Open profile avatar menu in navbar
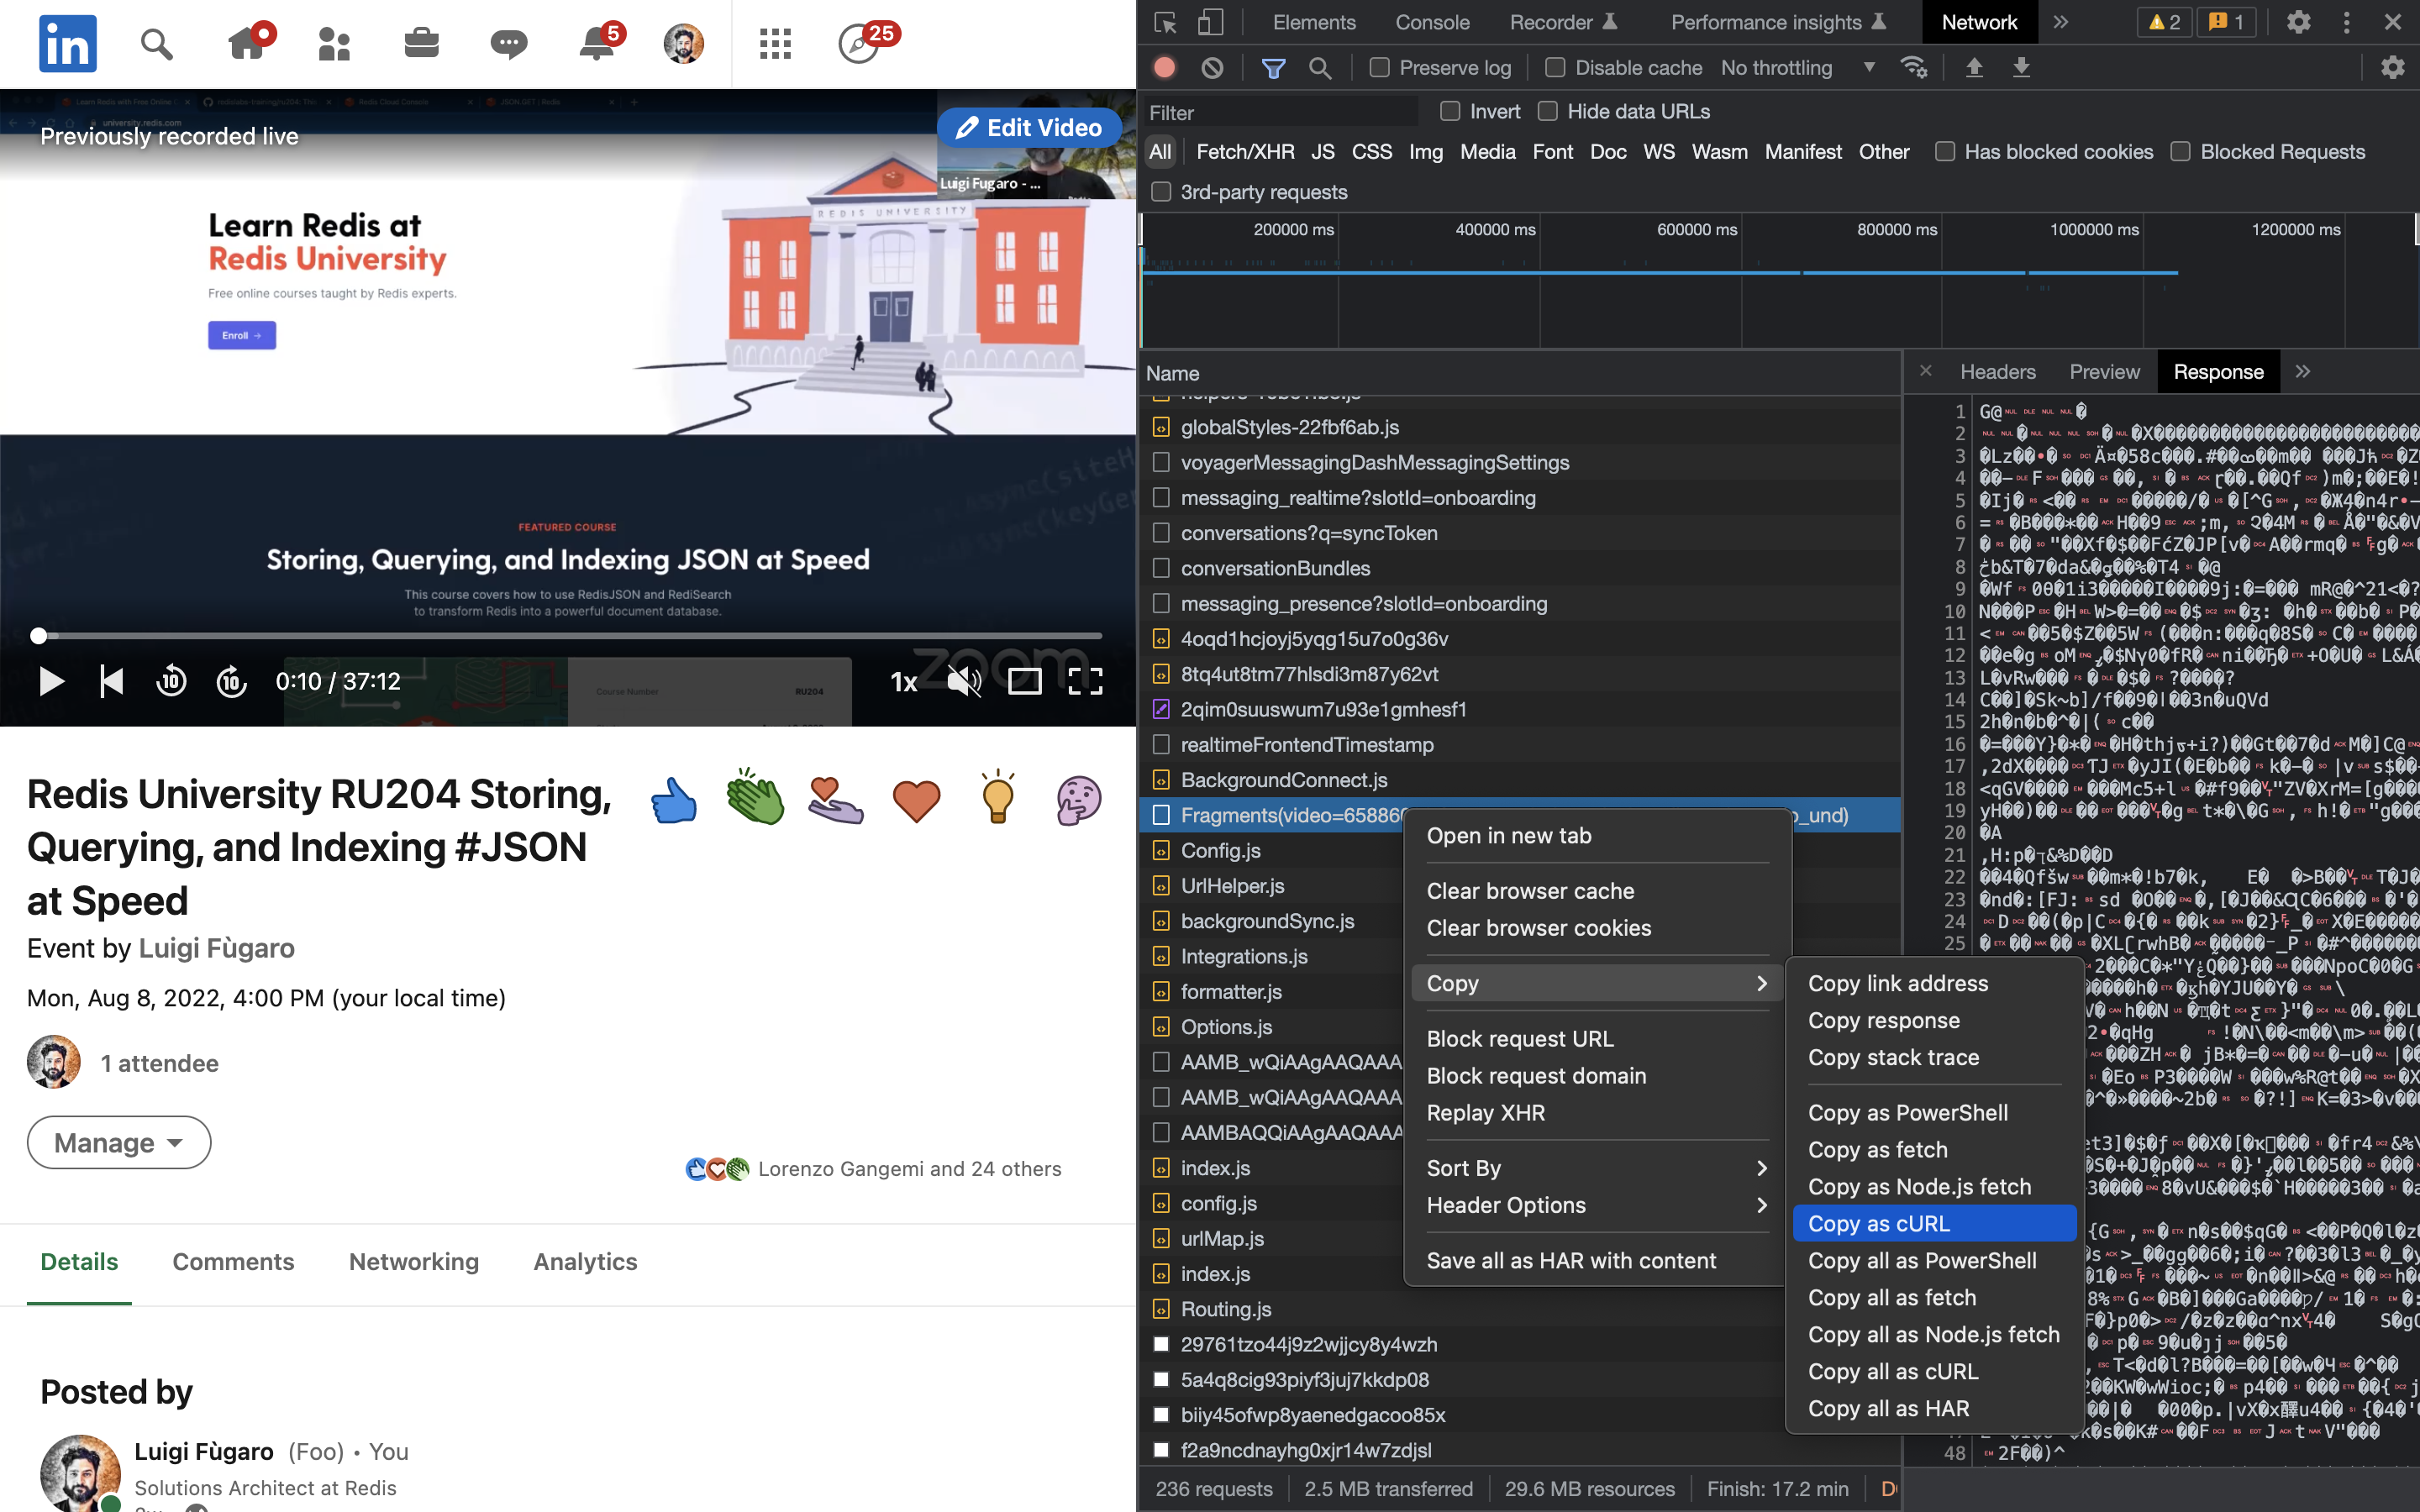 click(x=684, y=43)
